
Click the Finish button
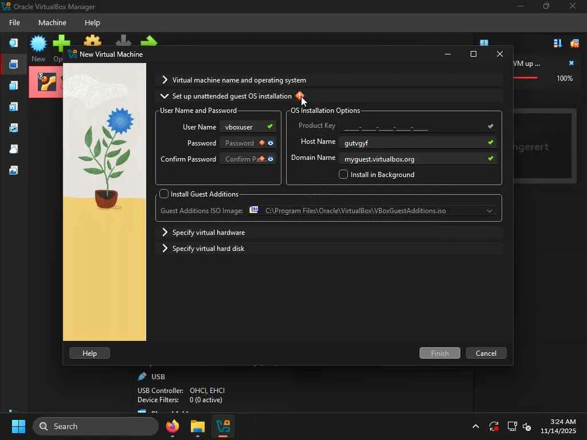click(x=440, y=353)
